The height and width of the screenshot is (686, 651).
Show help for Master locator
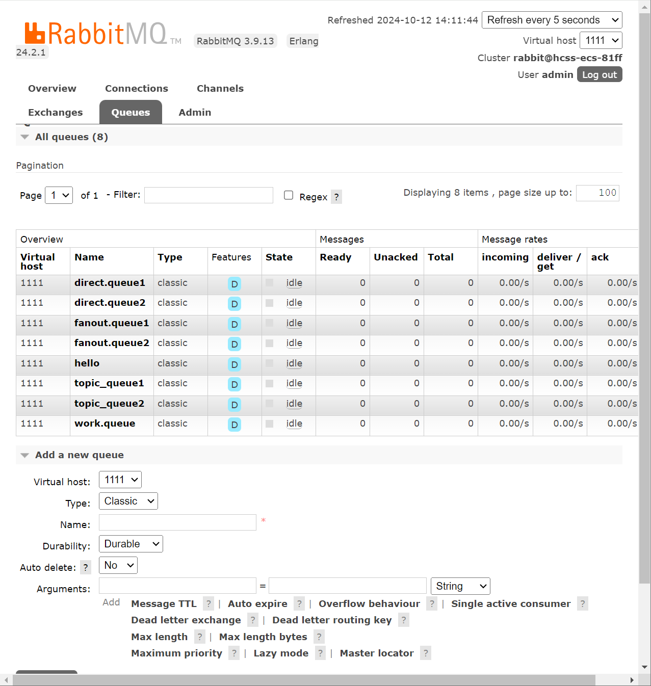coord(426,653)
